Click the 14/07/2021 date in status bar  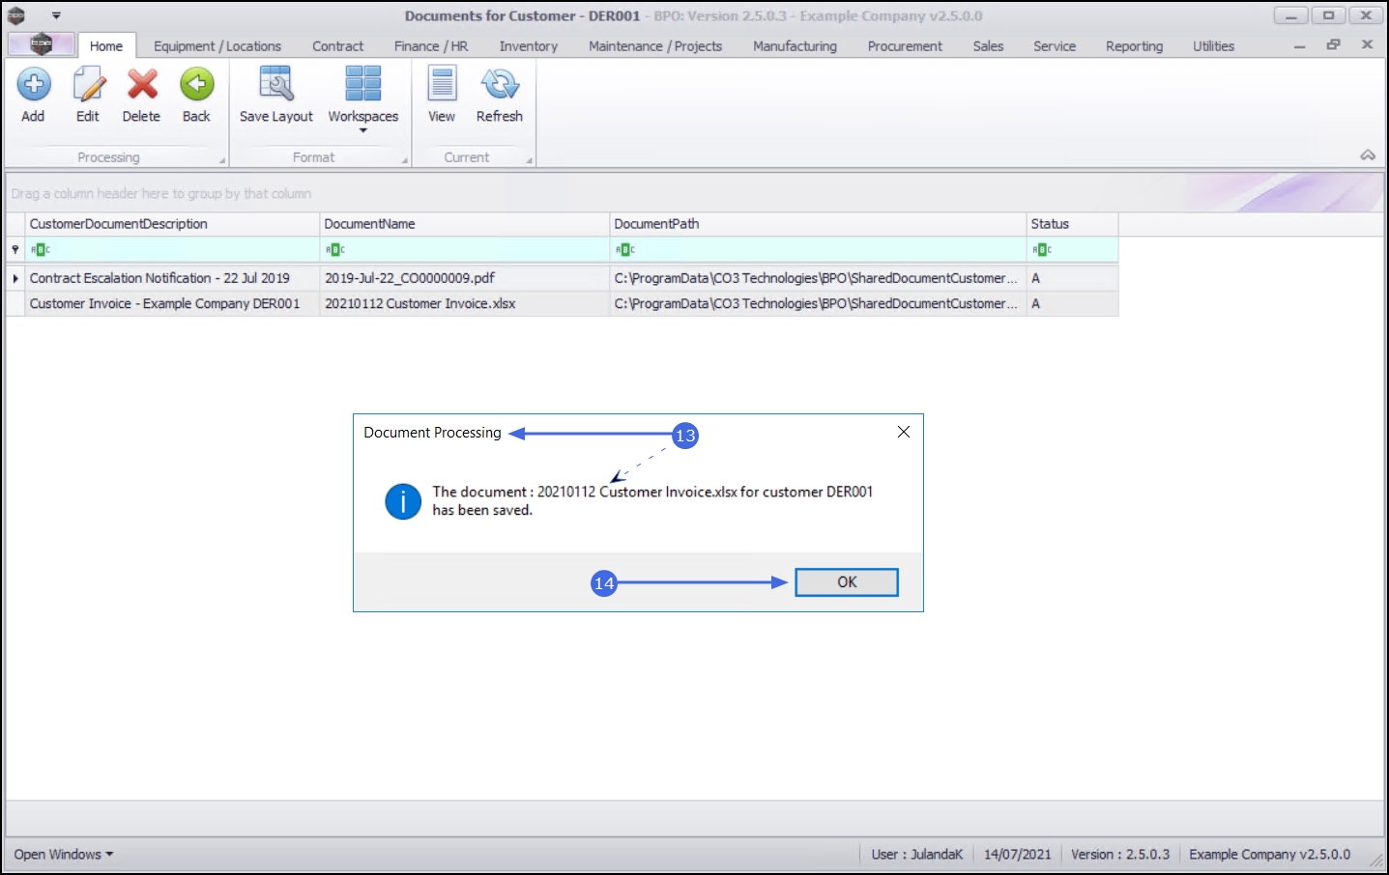1018,855
